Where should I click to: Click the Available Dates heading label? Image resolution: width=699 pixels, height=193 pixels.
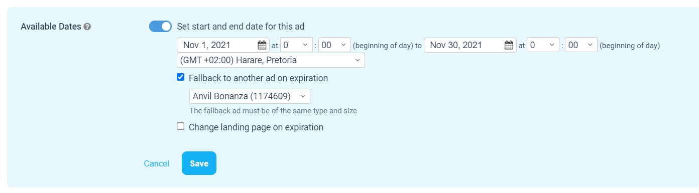(51, 27)
